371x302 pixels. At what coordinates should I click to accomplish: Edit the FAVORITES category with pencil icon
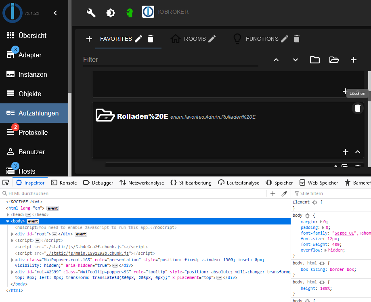coord(138,39)
